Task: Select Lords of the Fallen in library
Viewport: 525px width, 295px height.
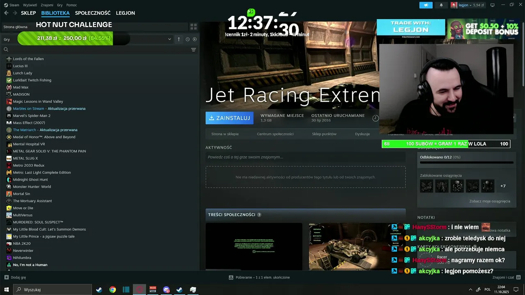Action: click(28, 59)
